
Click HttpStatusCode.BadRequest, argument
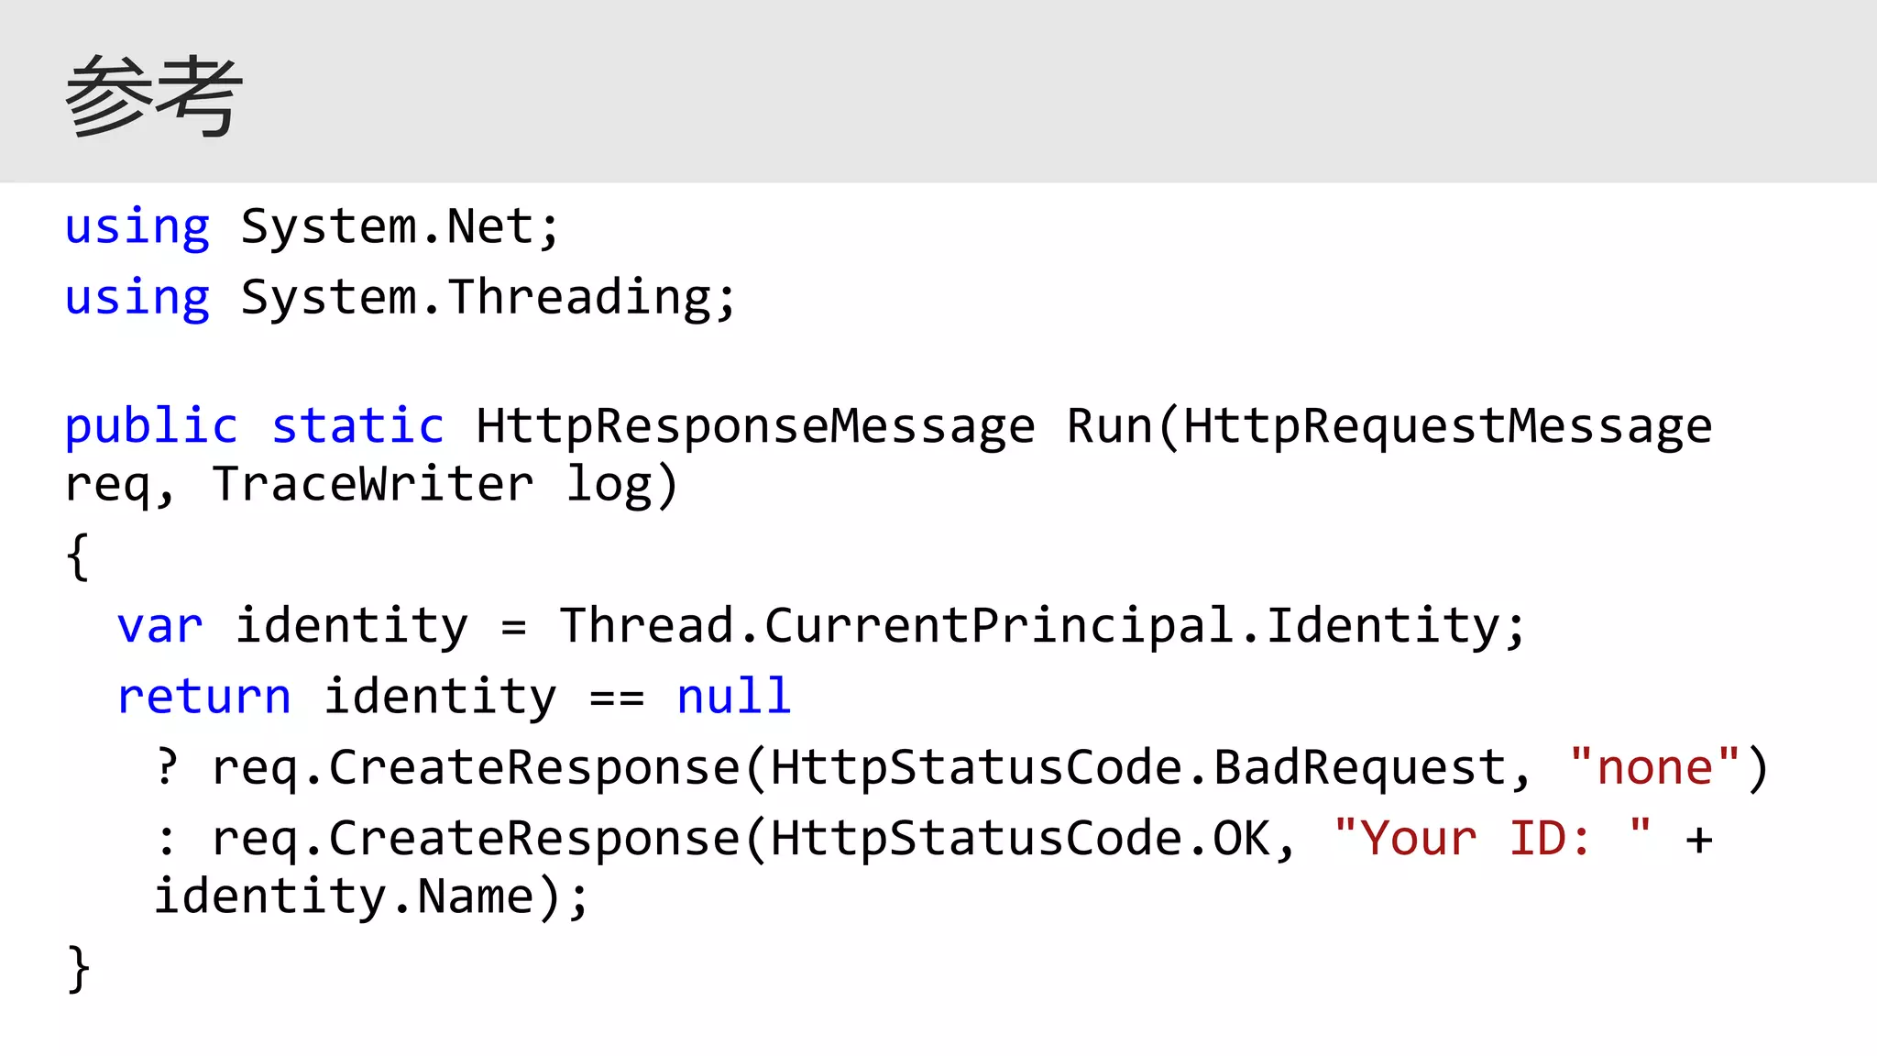(1150, 767)
